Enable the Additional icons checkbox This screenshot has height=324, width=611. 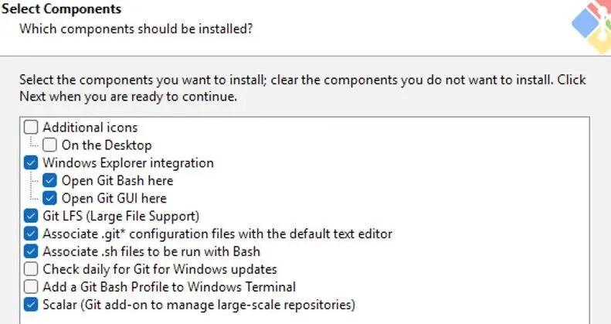click(31, 127)
